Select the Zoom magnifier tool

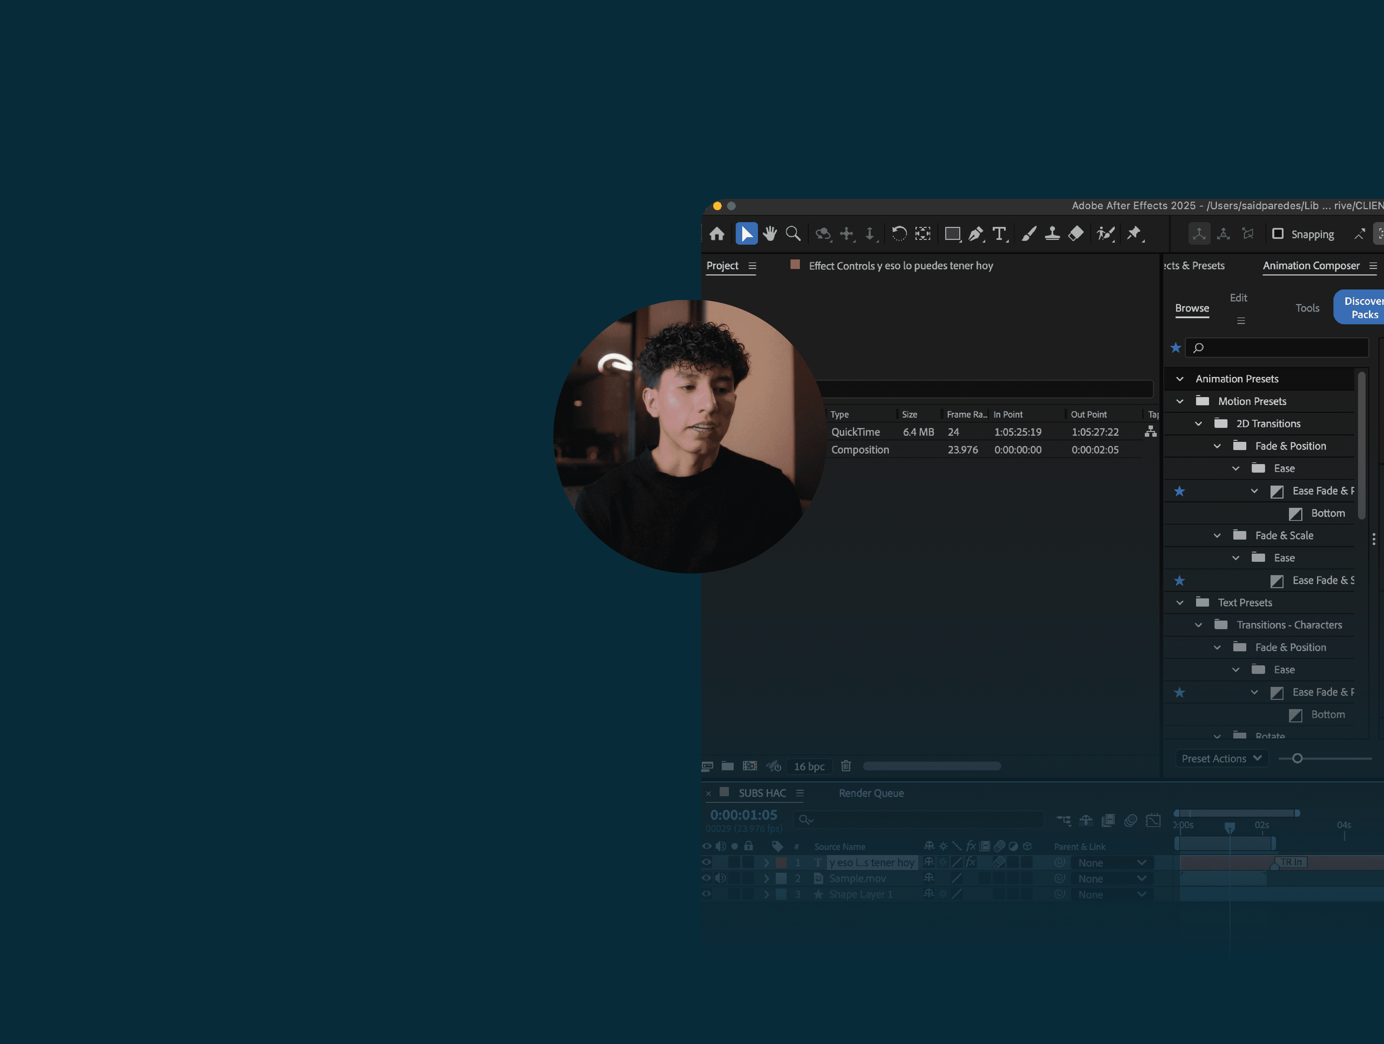(793, 234)
